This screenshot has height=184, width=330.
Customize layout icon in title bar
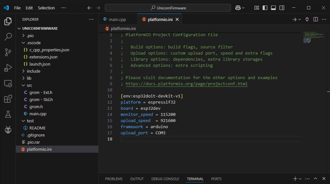tap(257, 8)
